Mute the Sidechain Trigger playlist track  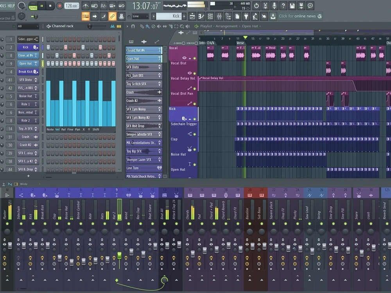pos(194,134)
